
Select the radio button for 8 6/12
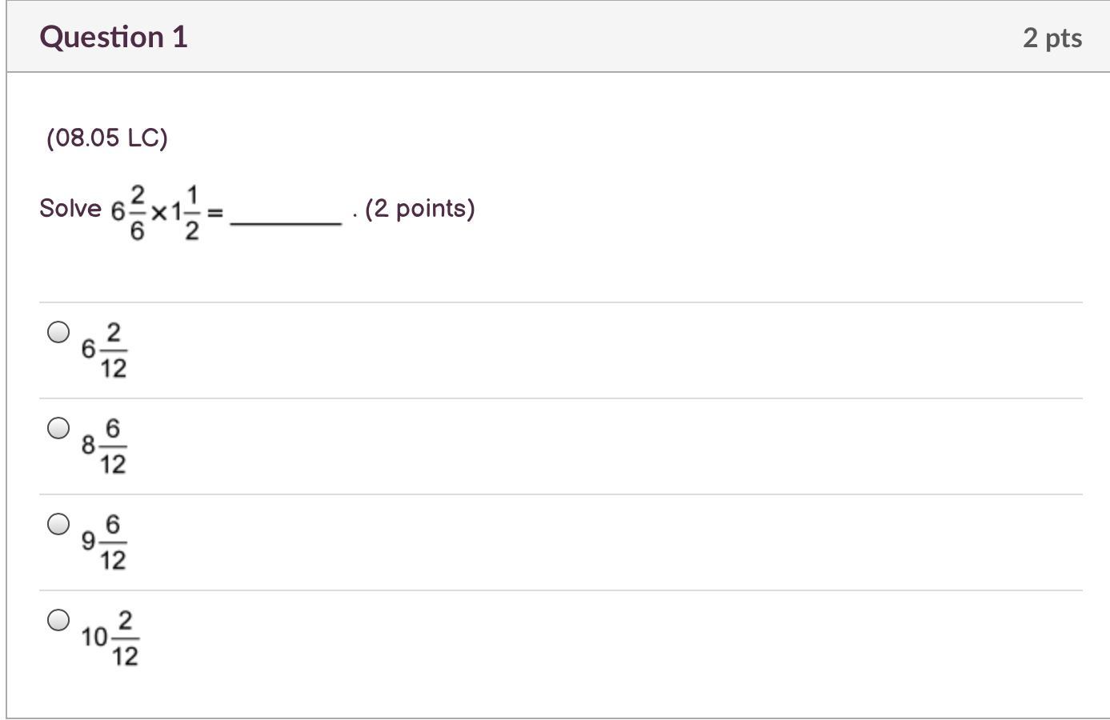pyautogui.click(x=58, y=428)
